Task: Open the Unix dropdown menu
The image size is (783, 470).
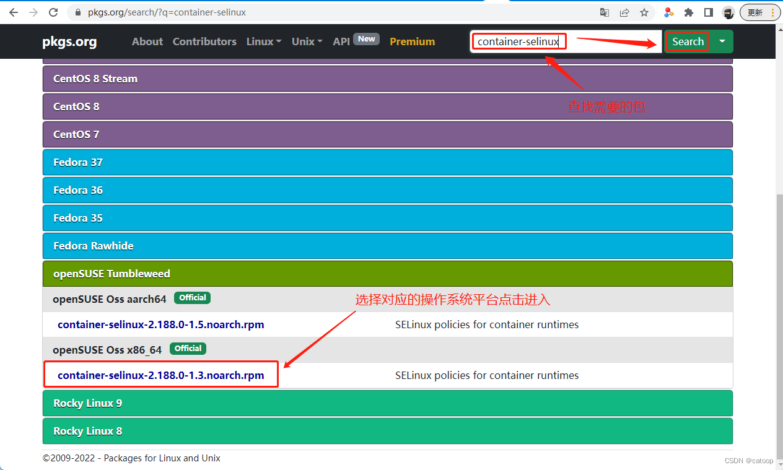Action: coord(306,41)
